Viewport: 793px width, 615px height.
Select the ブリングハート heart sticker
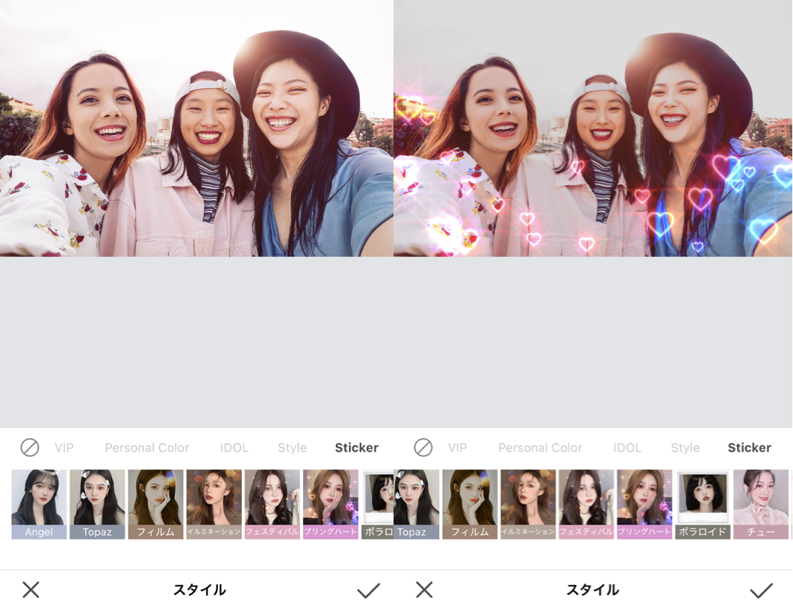(x=329, y=504)
